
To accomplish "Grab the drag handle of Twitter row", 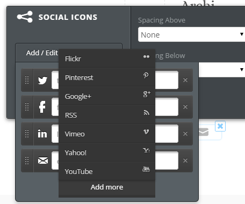I will coord(27,80).
